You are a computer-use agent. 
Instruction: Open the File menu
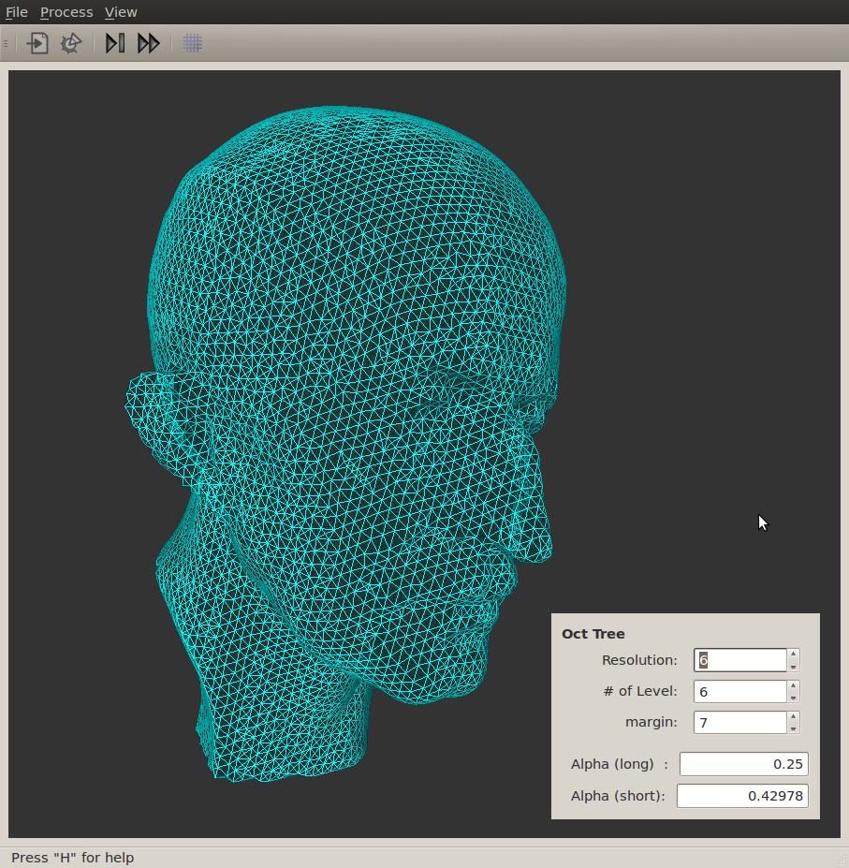16,12
